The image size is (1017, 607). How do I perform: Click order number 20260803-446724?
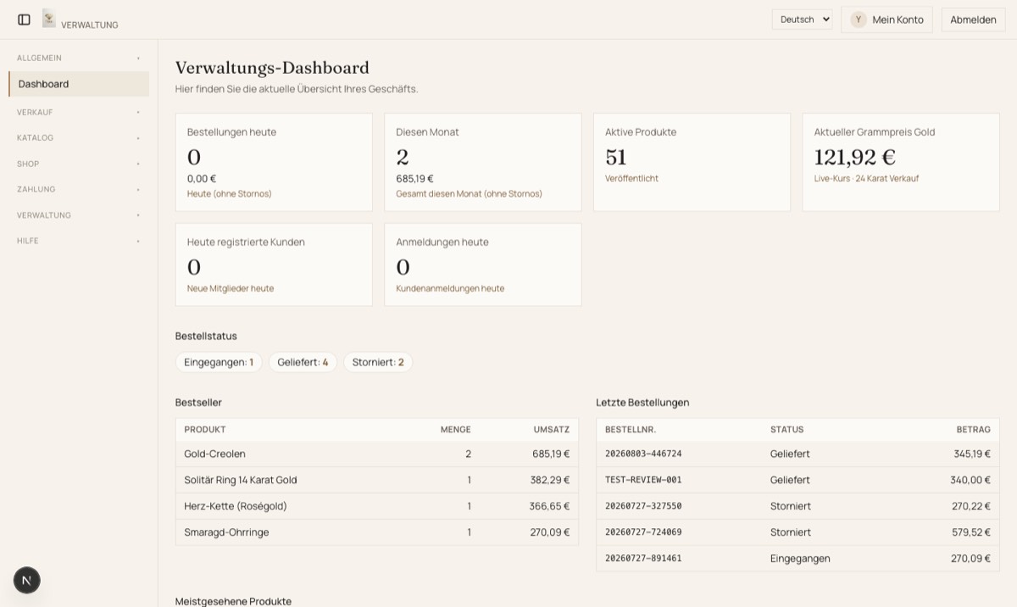643,454
